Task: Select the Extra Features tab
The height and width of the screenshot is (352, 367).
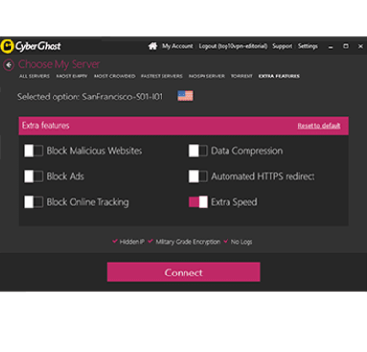Action: (x=279, y=77)
